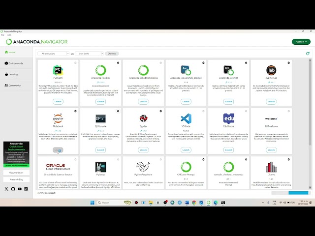Open the X (Twitter) link icon
This screenshot has width=315, height=236.
6,189
